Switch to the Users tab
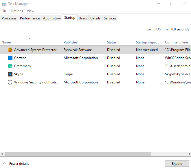Image resolution: width=191 pixels, height=168 pixels. 83,18
